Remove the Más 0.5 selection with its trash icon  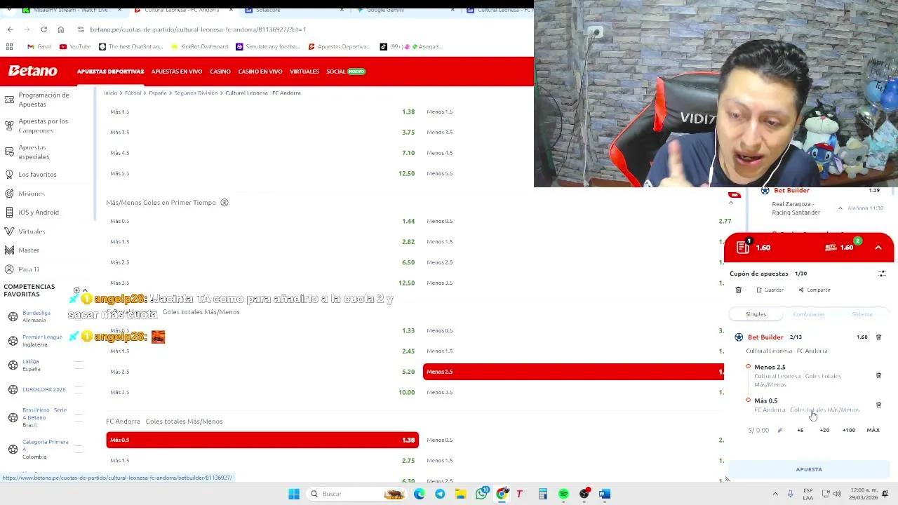pos(878,405)
